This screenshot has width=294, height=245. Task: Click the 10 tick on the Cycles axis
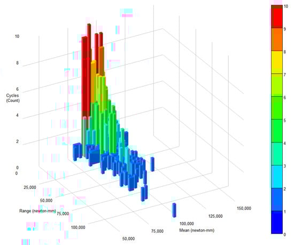click(17, 36)
